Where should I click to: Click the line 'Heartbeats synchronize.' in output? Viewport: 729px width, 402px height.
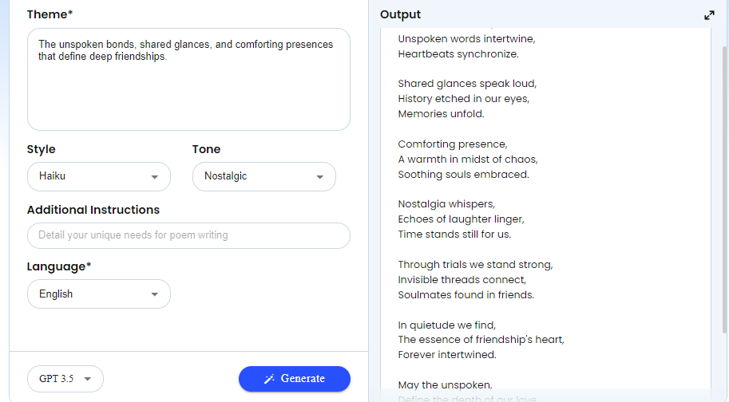458,54
